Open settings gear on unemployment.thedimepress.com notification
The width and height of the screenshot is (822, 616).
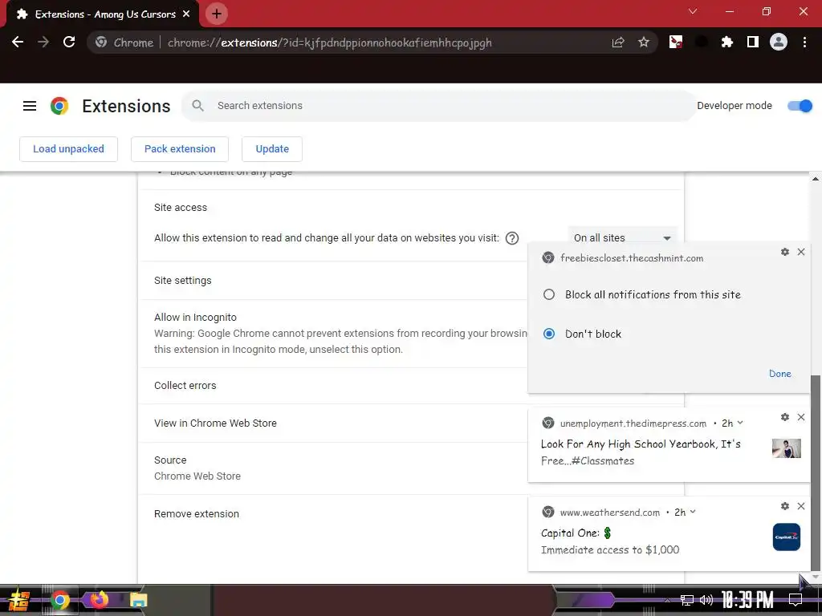785,417
